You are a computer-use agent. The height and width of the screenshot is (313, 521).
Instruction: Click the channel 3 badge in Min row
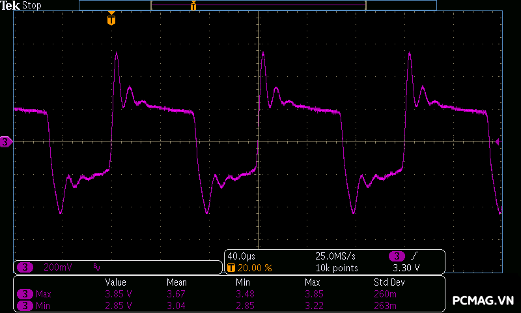tap(25, 305)
